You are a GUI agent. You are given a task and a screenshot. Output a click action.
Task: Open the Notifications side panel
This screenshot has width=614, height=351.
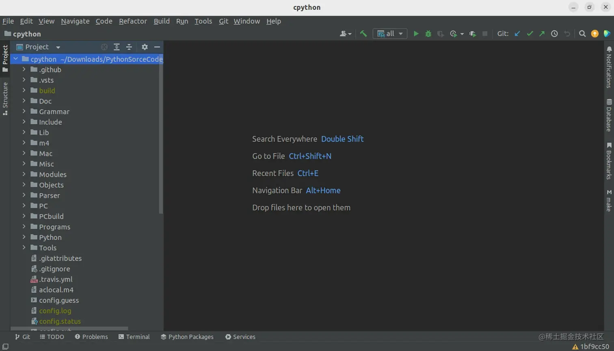tap(609, 67)
